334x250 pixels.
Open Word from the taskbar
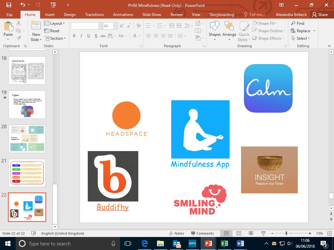[x=240, y=243]
